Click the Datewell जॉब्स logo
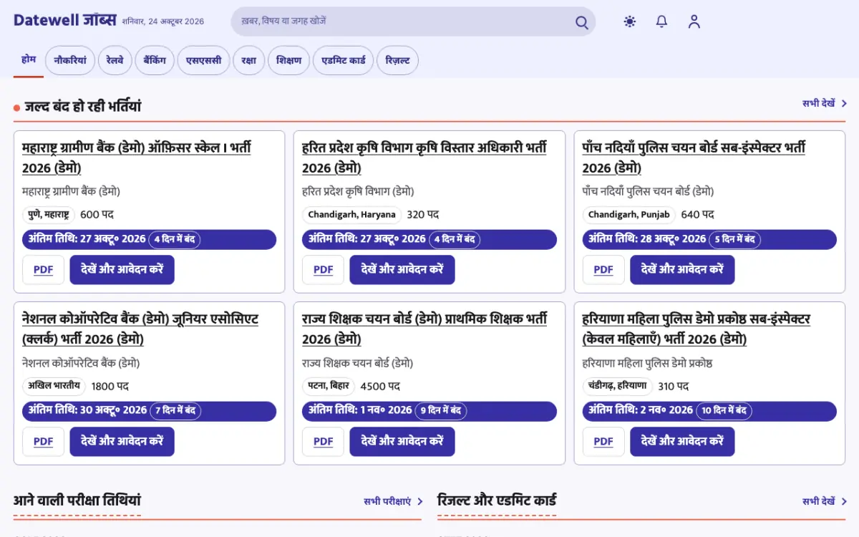This screenshot has height=537, width=859. [64, 20]
